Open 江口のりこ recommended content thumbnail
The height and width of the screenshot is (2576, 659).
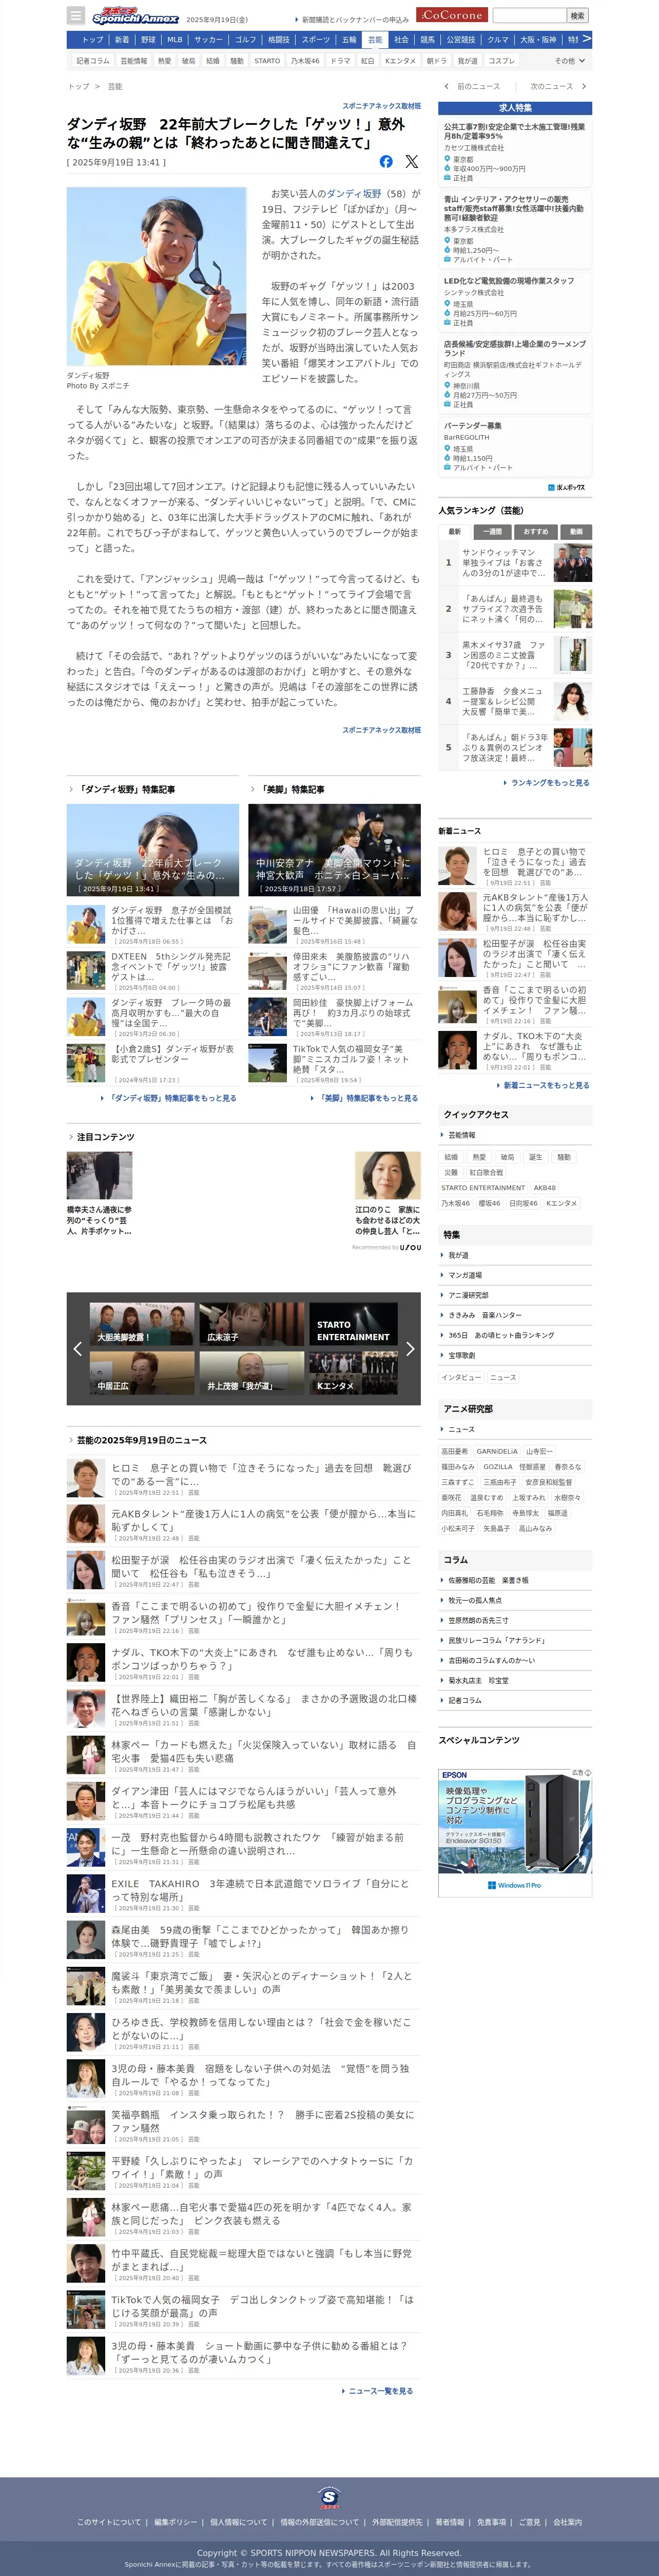pyautogui.click(x=387, y=1175)
